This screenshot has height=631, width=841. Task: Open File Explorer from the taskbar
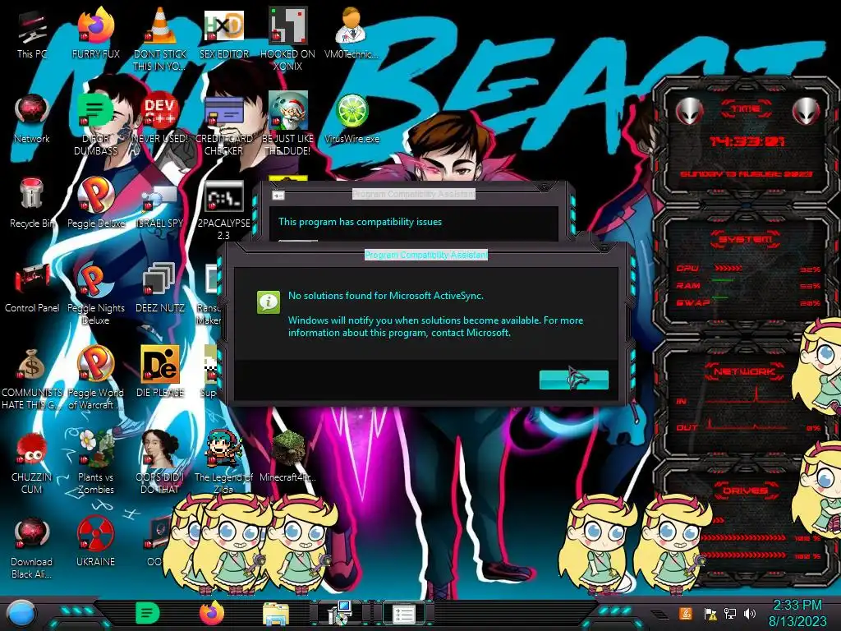[x=276, y=614]
